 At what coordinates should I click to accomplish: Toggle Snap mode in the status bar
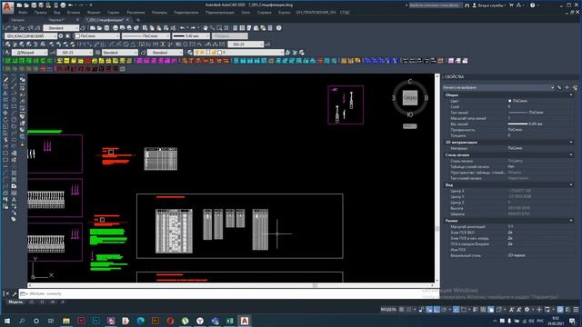coord(408,309)
